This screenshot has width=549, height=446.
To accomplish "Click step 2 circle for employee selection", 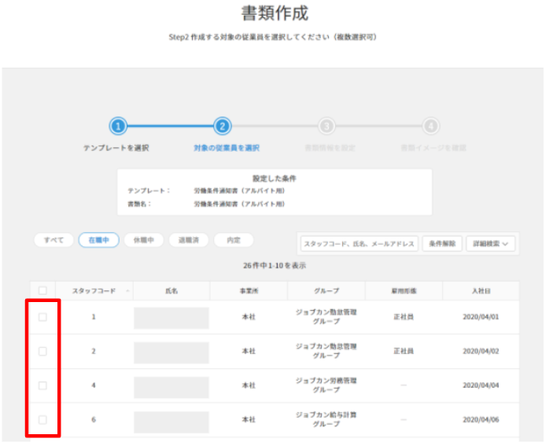I will 223,126.
